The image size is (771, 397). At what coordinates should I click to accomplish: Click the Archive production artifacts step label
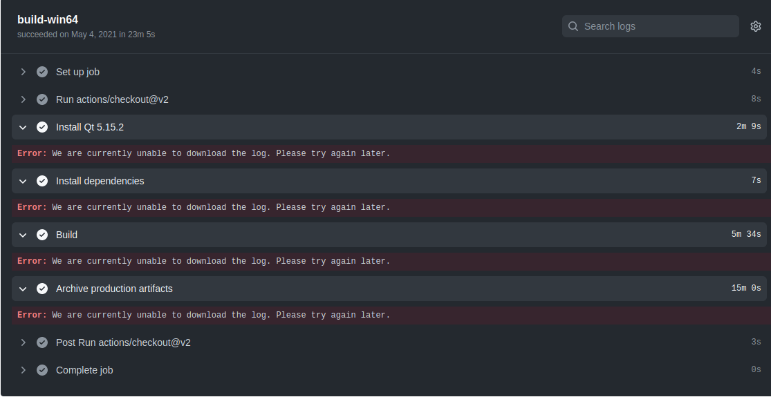pos(114,289)
